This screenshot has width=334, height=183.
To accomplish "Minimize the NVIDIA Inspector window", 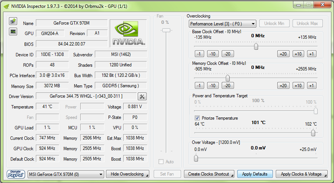I will (299, 5).
